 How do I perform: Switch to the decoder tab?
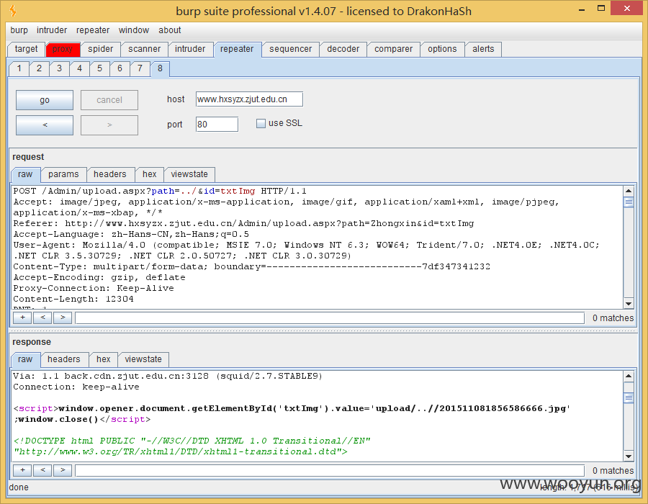pyautogui.click(x=343, y=49)
